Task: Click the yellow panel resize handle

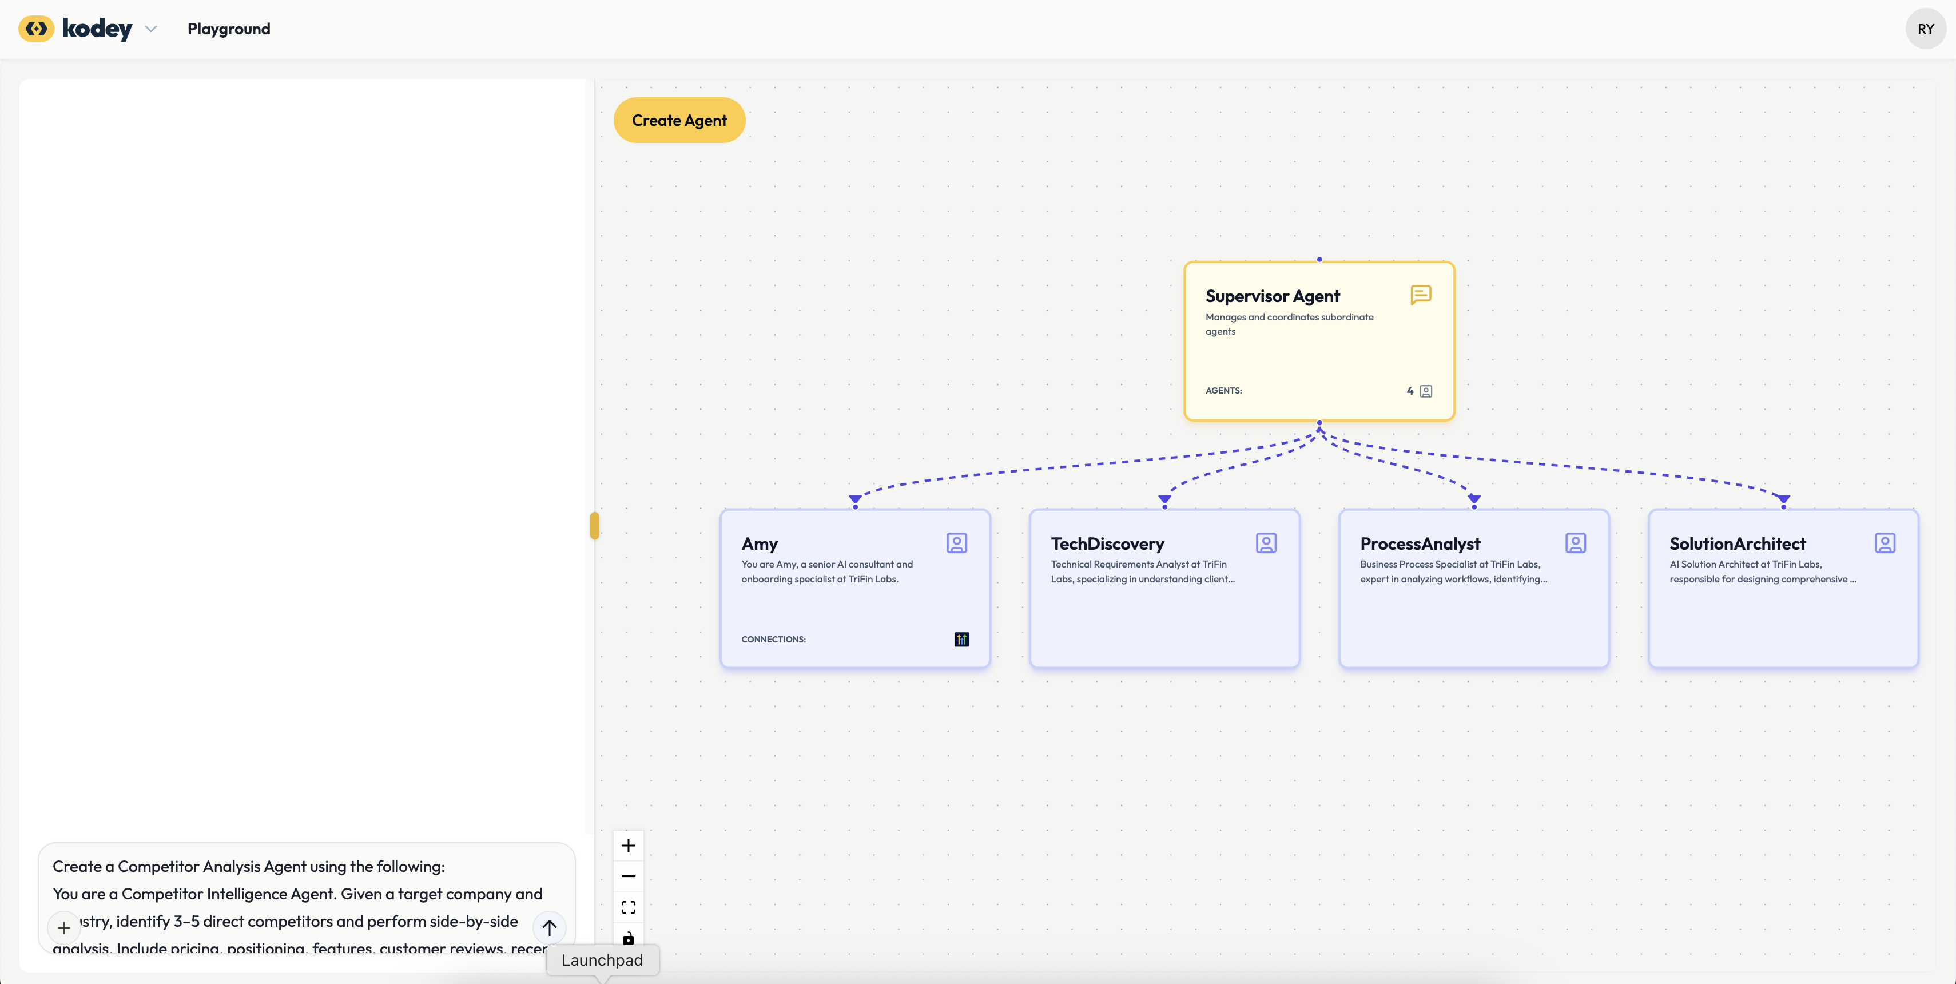Action: click(595, 525)
